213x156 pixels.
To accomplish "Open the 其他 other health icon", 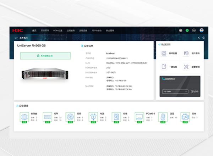I will 185,117.
